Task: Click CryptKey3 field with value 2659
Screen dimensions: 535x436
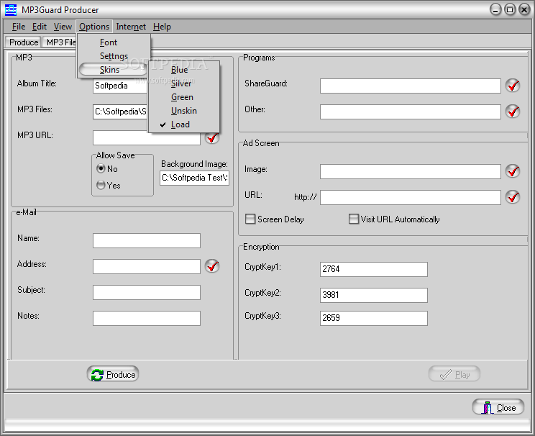Action: click(374, 318)
